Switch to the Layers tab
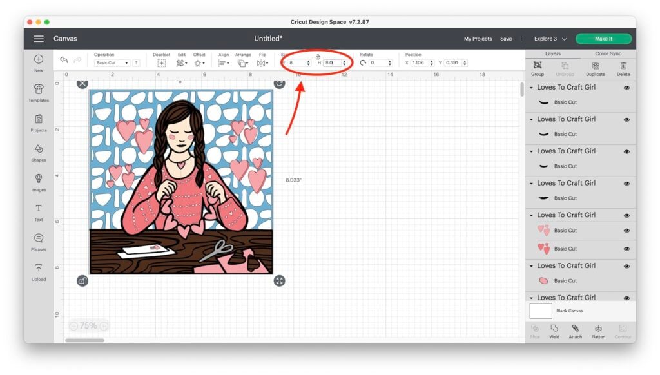The height and width of the screenshot is (375, 660). coord(552,54)
